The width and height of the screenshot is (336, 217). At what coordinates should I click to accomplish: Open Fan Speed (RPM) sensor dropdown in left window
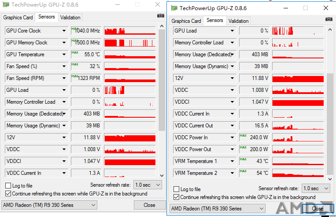(x=64, y=78)
